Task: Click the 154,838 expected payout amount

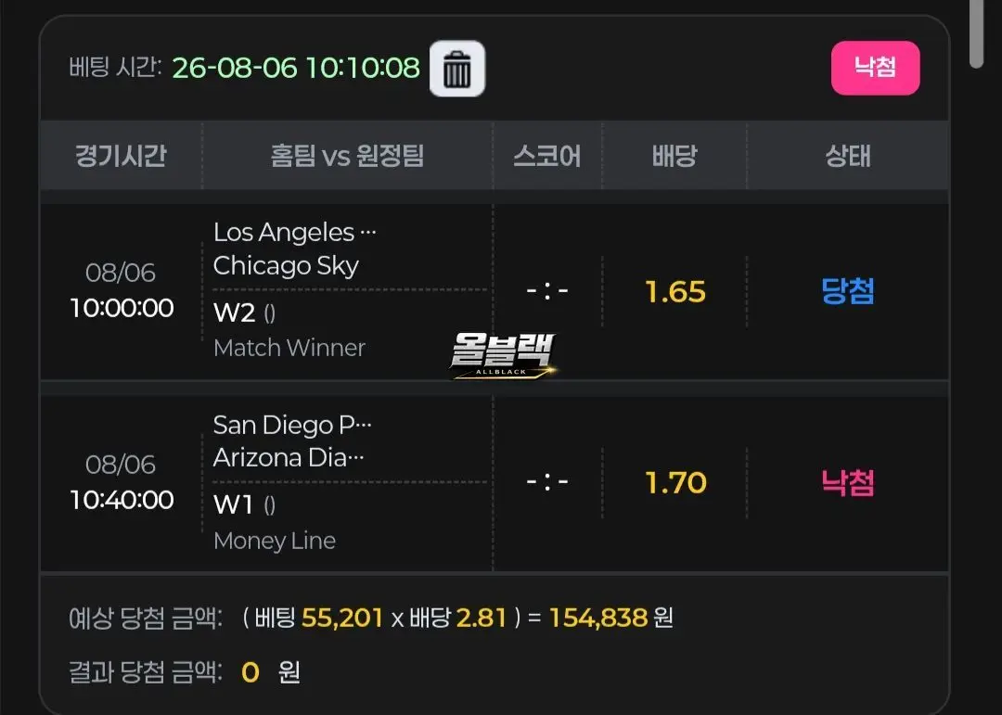Action: tap(598, 618)
